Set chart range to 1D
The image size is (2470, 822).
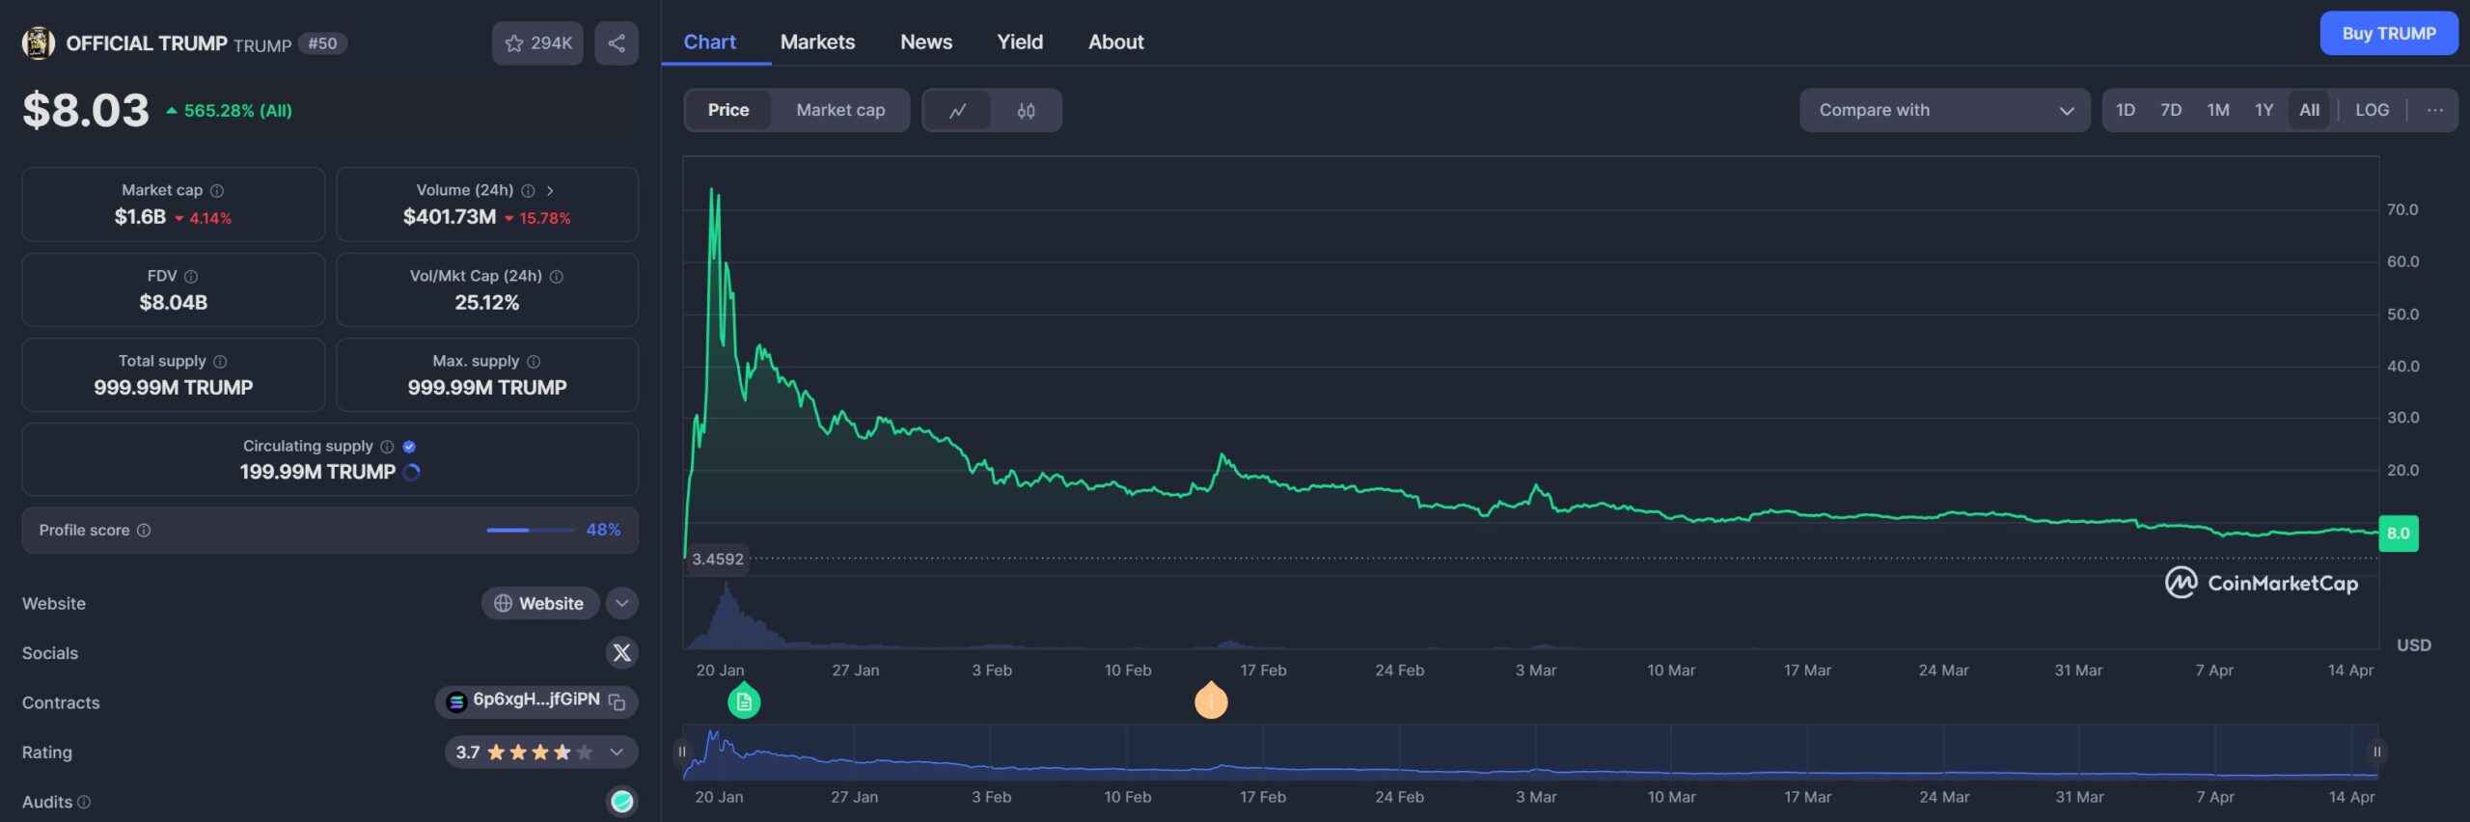[2126, 111]
